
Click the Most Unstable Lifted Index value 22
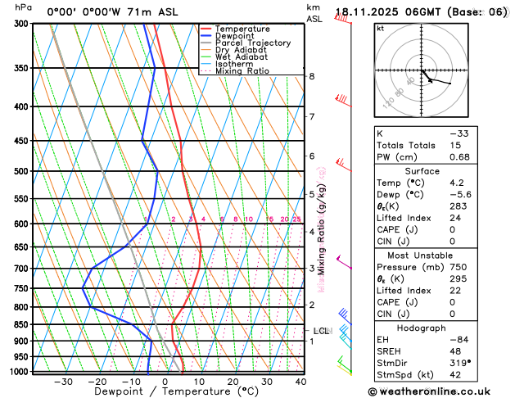pos(455,291)
